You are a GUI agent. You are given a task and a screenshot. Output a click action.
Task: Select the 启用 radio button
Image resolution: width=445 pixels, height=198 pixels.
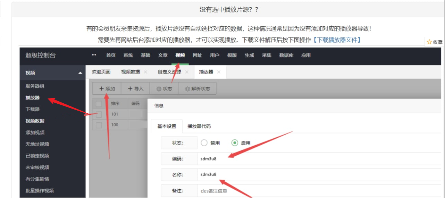click(x=235, y=143)
